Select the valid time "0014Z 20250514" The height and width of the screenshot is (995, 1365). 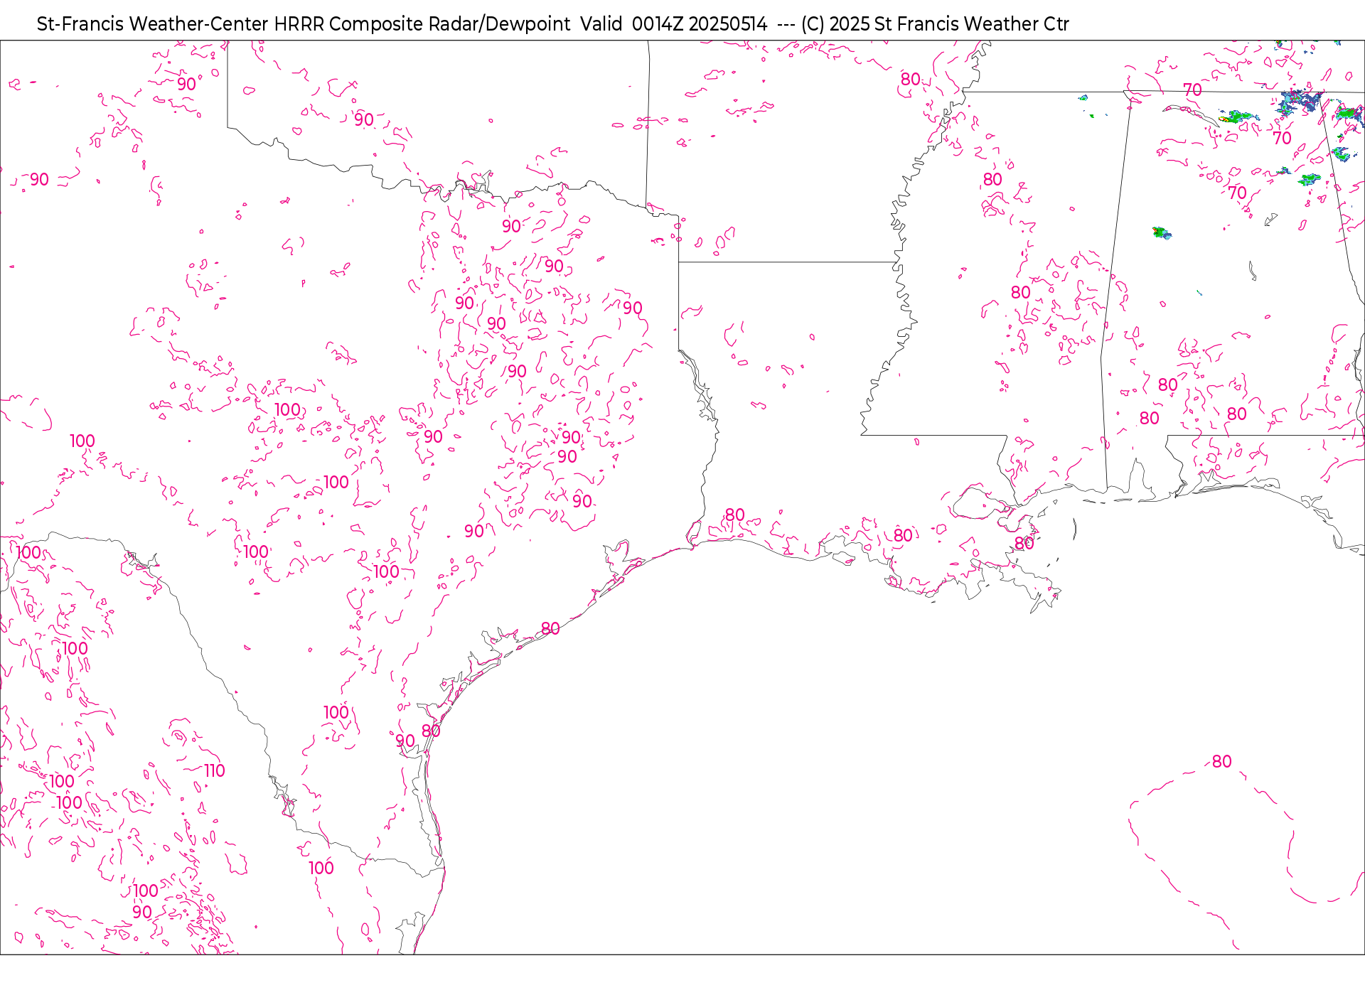click(x=700, y=24)
